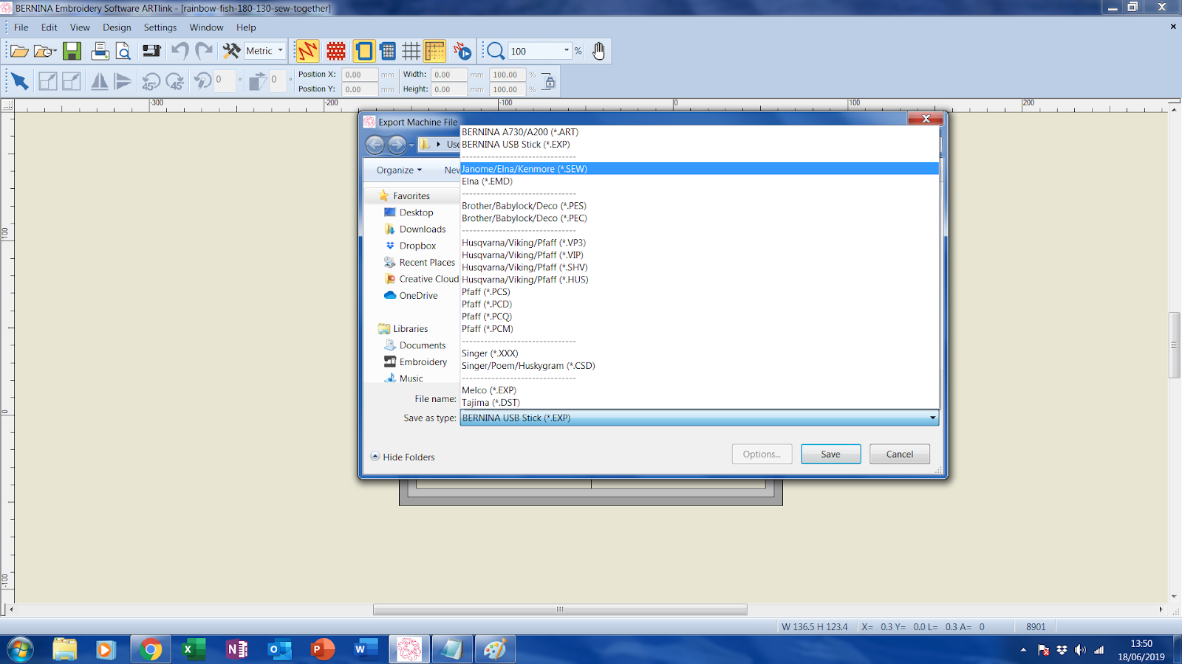Viewport: 1182px width, 664px height.
Task: Click the Position X input field
Action: 360,75
